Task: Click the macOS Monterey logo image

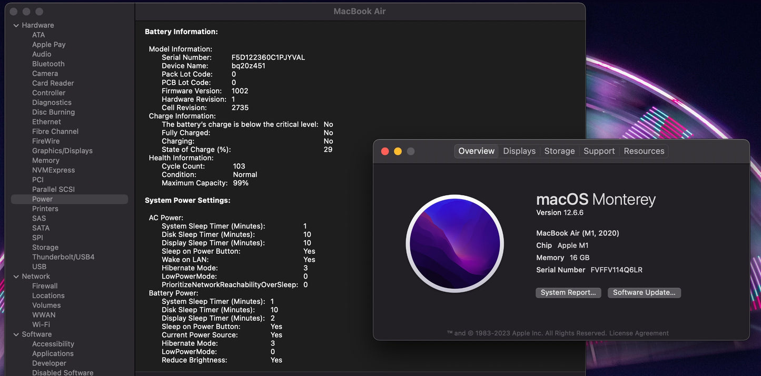Action: [454, 244]
